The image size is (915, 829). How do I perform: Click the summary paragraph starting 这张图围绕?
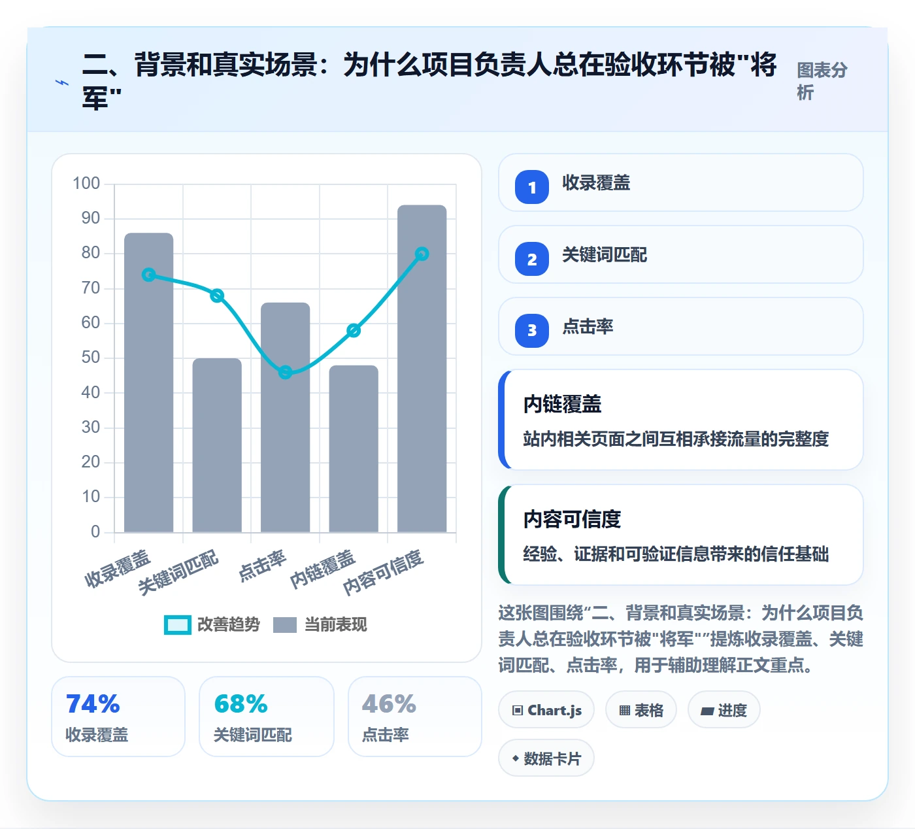point(681,639)
